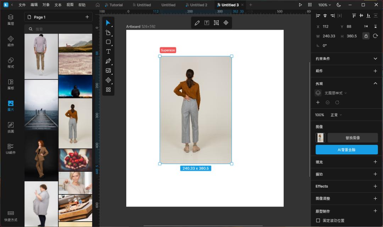Click the Play preview icon
Screen dimensions: 383x227
click(x=300, y=5)
